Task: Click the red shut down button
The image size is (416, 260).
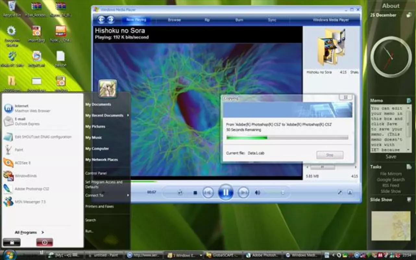Action: [x=45, y=242]
